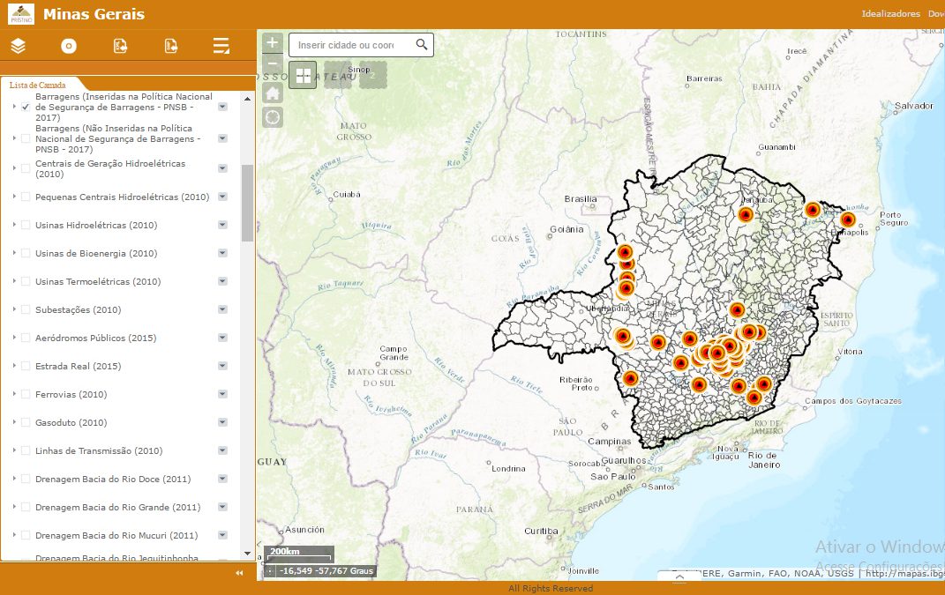
Task: Check Estrada Real (2015) layer
Action: pyautogui.click(x=26, y=366)
